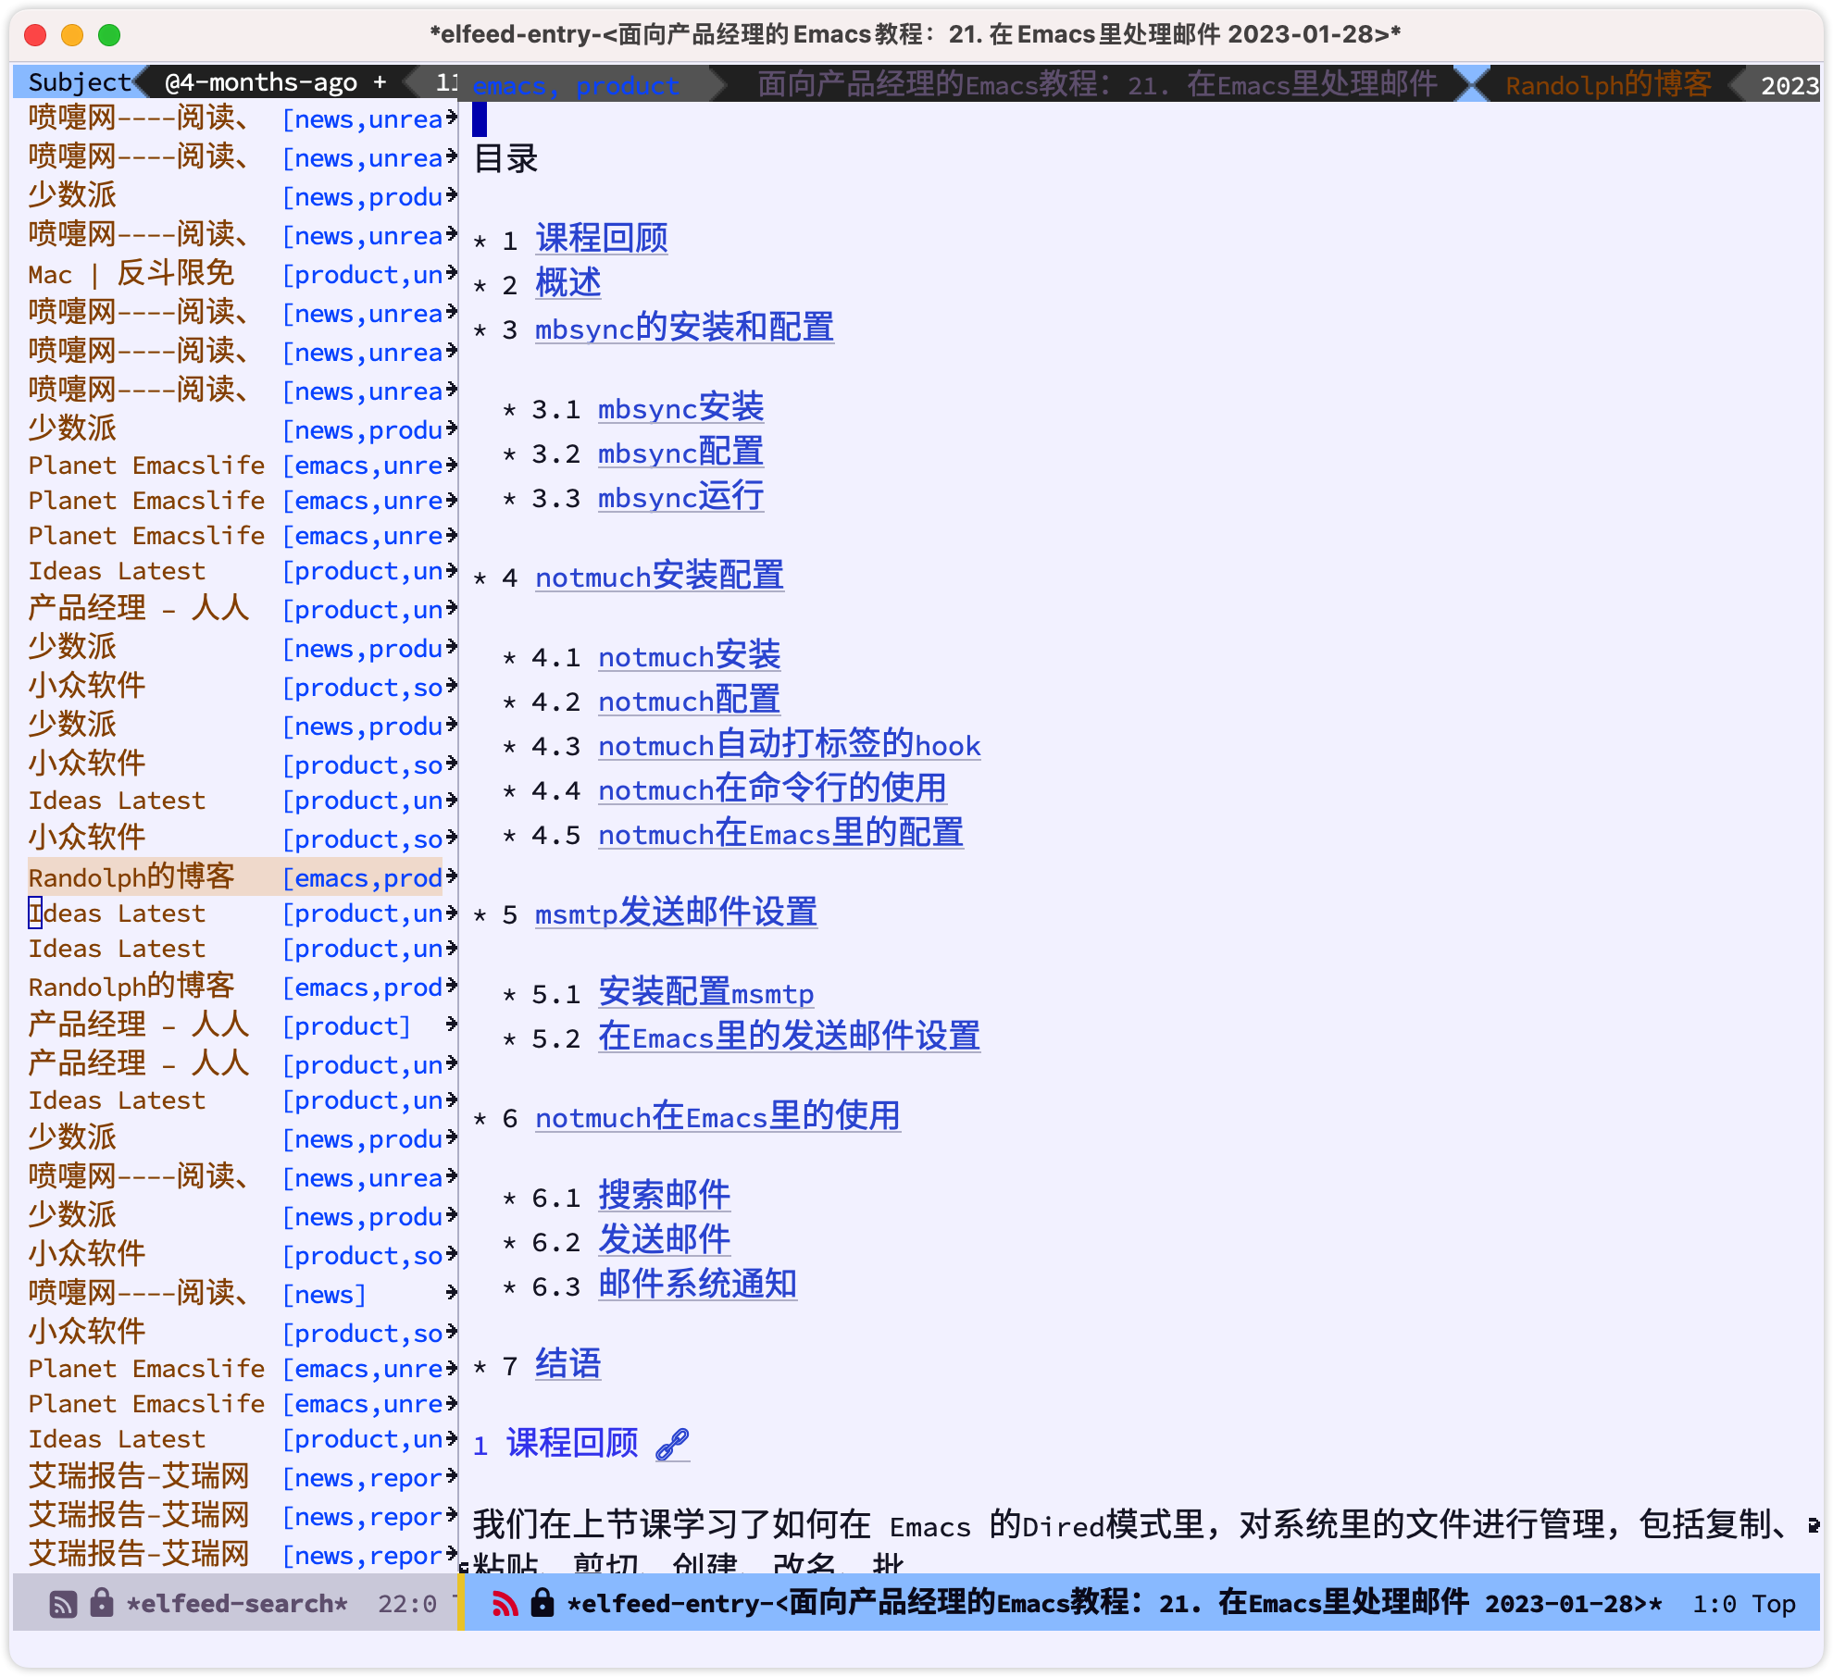Open notmuch自动打标签的hook link
This screenshot has width=1833, height=1677.
tap(789, 744)
